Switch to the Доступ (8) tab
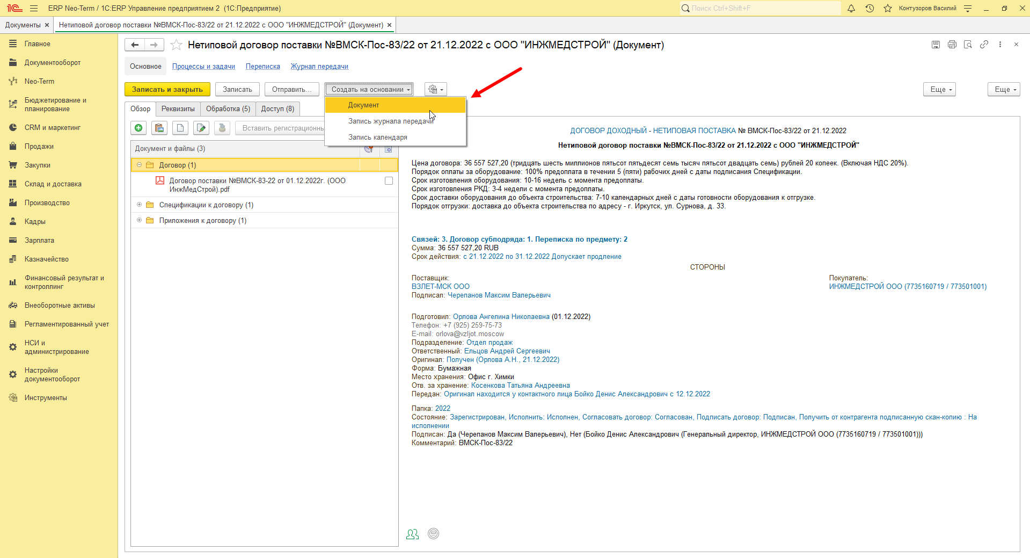This screenshot has height=558, width=1030. [277, 108]
